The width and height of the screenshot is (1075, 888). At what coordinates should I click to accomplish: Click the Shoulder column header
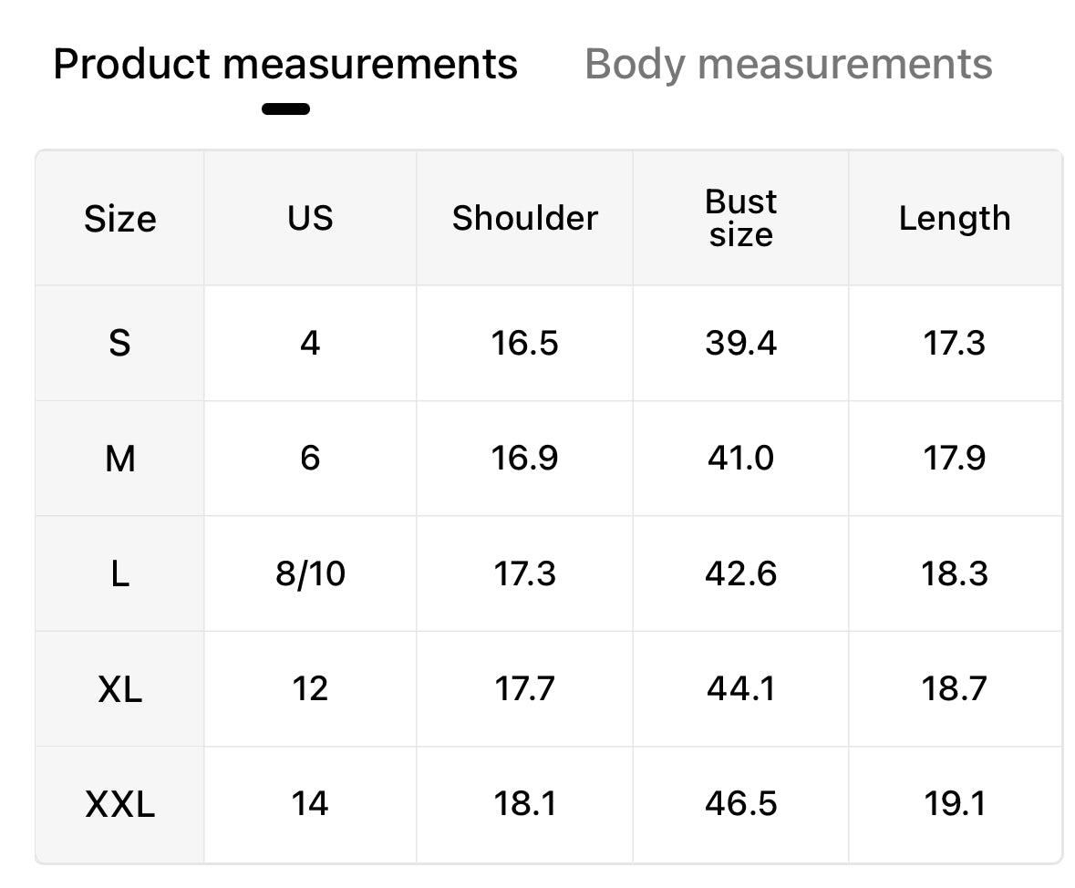(524, 219)
